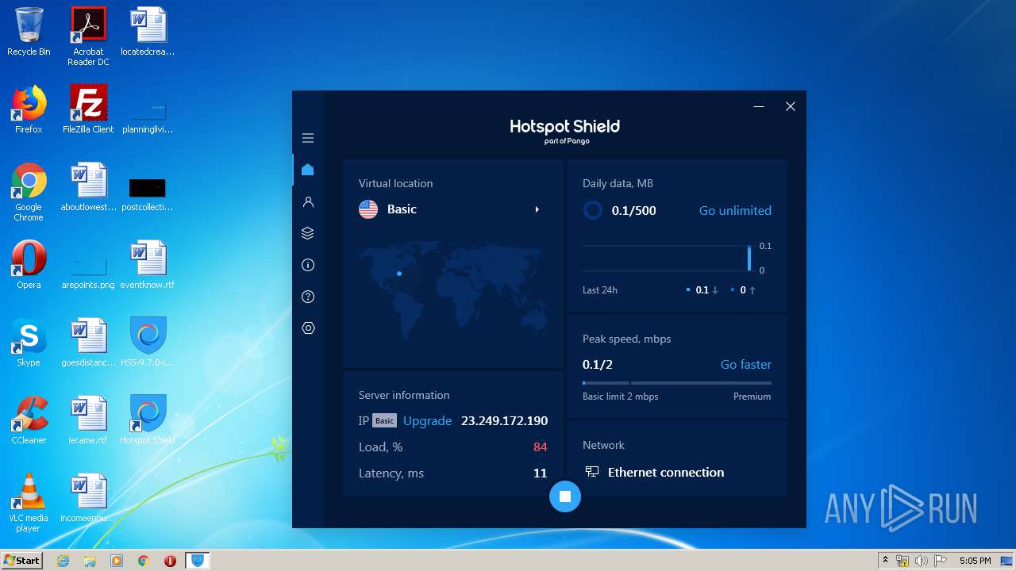Expand the Basic virtual location arrow

[537, 209]
